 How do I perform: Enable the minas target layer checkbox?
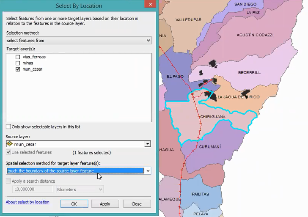[18, 63]
